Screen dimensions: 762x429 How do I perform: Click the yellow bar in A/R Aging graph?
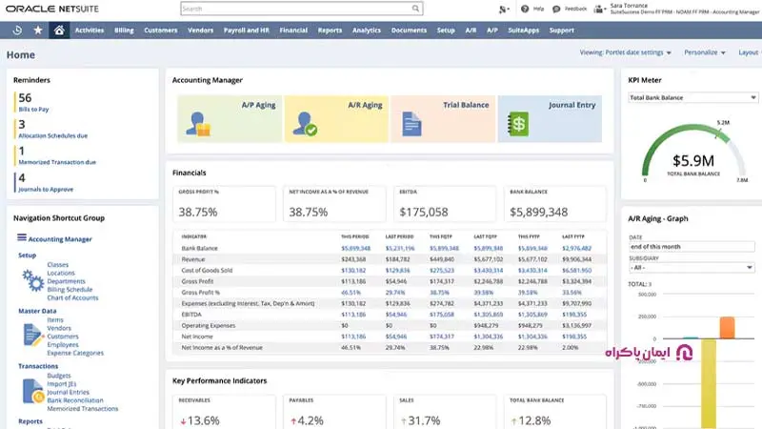click(x=709, y=384)
